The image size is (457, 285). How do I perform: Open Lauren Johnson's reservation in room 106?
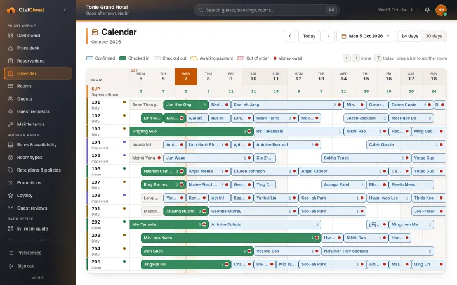(265, 171)
